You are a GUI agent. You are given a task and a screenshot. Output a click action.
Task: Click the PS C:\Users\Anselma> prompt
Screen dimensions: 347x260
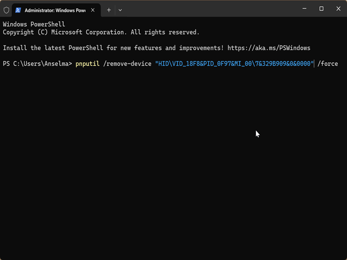click(x=37, y=64)
